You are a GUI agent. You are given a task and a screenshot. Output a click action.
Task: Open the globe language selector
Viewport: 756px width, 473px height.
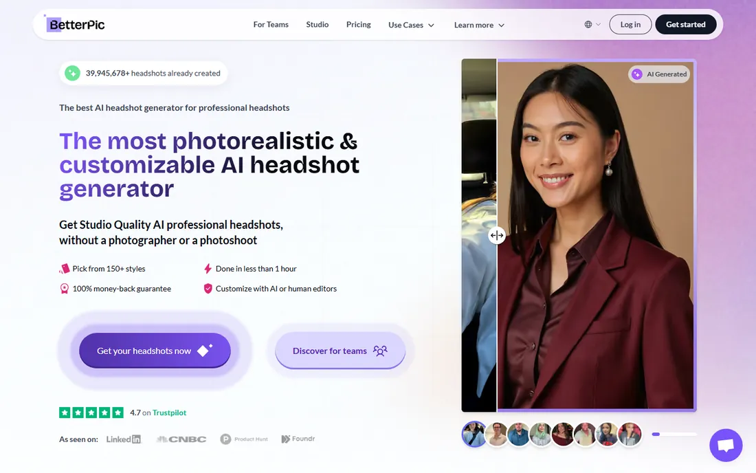[x=592, y=25]
